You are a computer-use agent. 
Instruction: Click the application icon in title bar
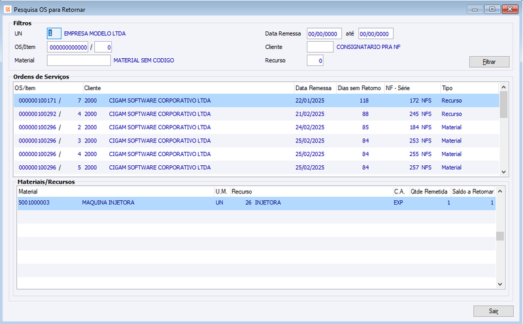pos(7,9)
